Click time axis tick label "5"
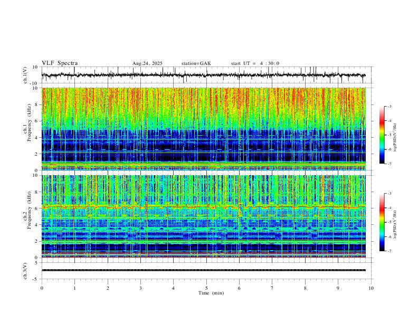This screenshot has width=418, height=323. (206, 288)
